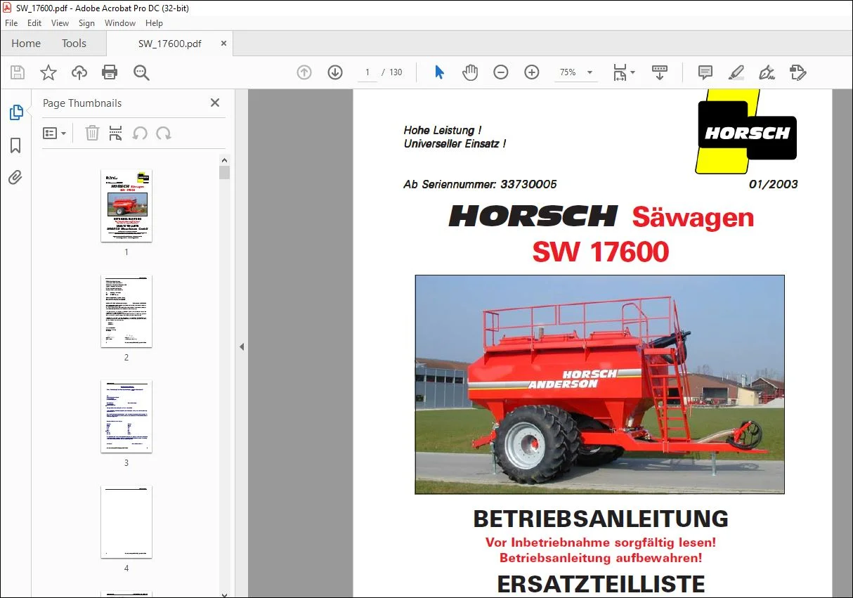Select page 4 thumbnail
853x598 pixels.
pos(126,521)
